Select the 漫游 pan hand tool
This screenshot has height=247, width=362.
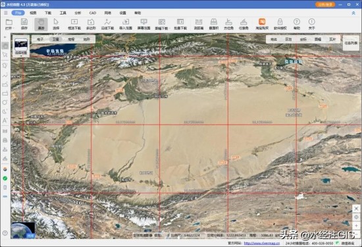coord(41,24)
